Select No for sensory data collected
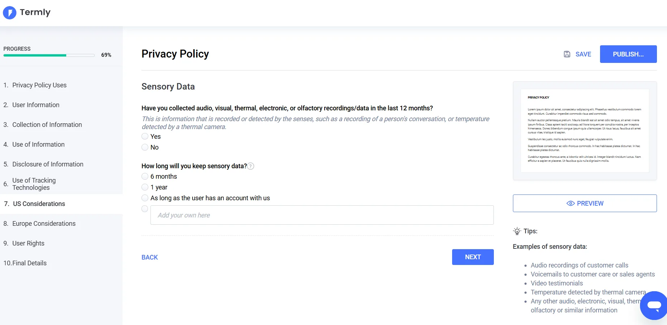Image resolution: width=667 pixels, height=325 pixels. 145,147
